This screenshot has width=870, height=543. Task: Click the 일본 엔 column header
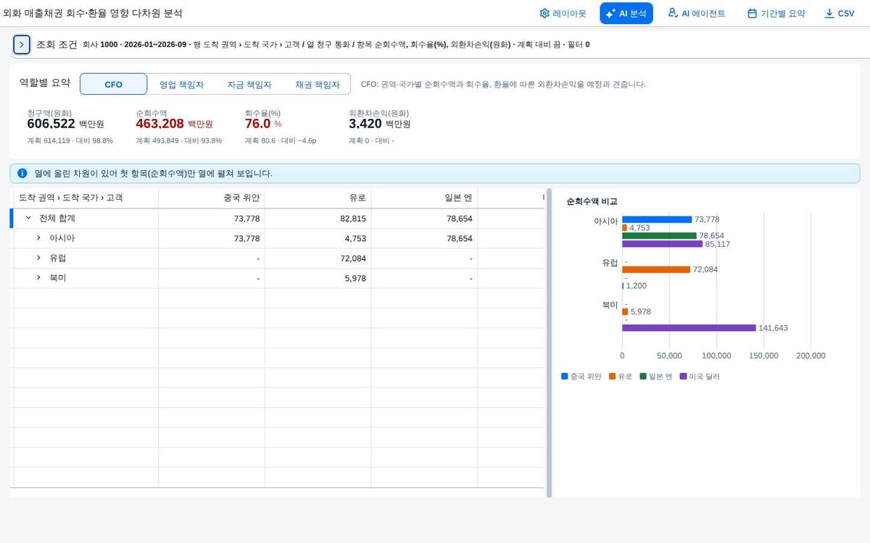(424, 198)
